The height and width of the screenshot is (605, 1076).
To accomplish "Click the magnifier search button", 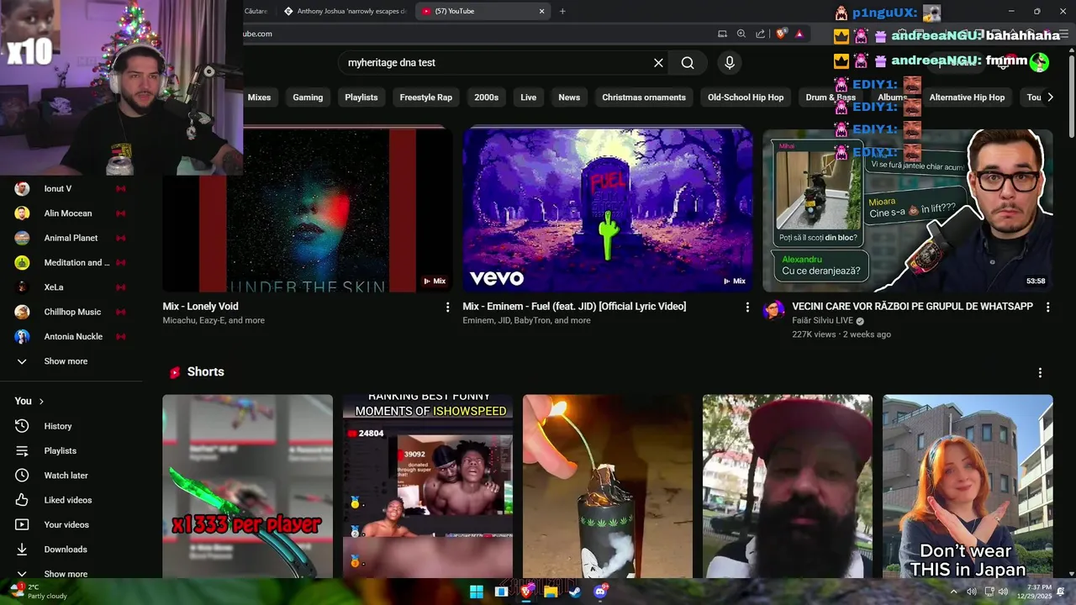I will [688, 63].
